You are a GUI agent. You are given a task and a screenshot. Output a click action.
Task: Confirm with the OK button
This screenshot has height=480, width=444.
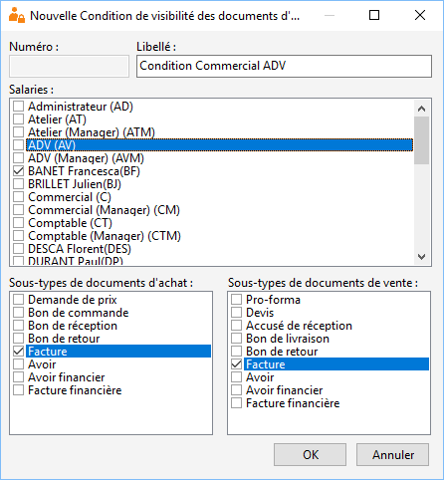310,454
